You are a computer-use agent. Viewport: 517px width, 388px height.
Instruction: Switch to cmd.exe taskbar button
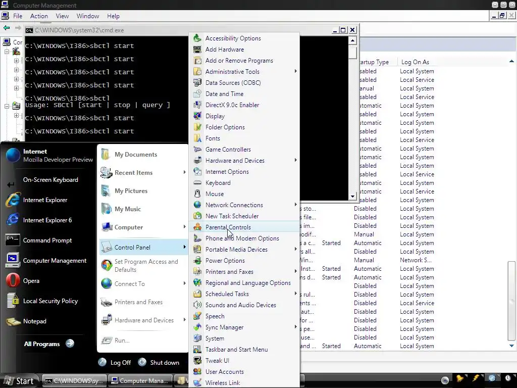[75, 381]
